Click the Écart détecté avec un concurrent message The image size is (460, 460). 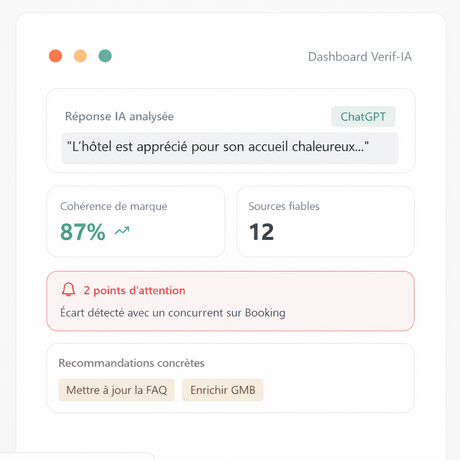click(x=172, y=313)
